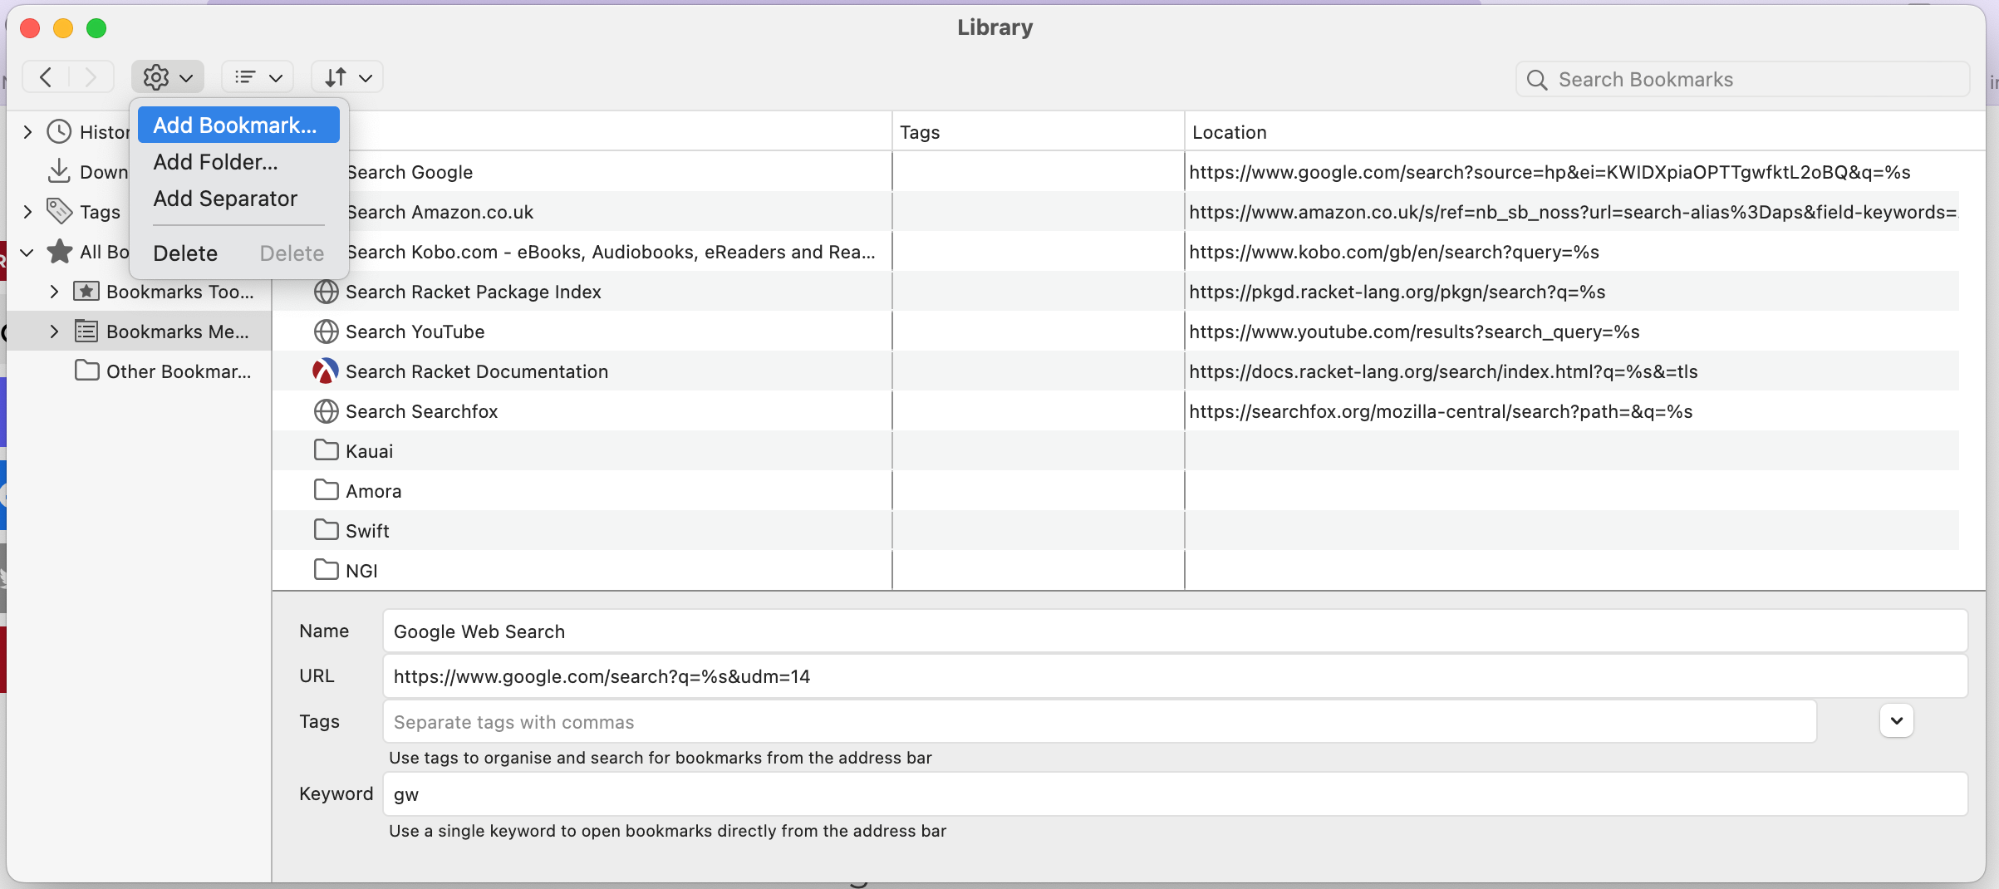
Task: Select the Search Searchfox bookmark
Action: [x=1115, y=411]
